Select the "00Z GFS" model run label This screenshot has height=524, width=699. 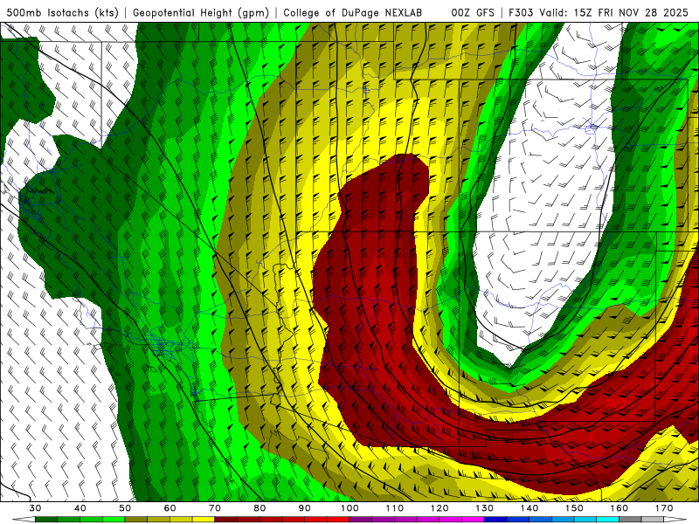(473, 13)
